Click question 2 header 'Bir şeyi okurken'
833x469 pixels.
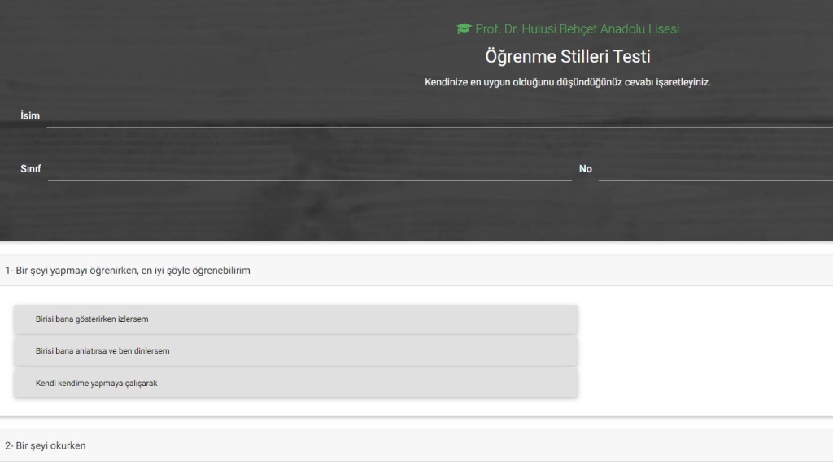[x=46, y=445]
